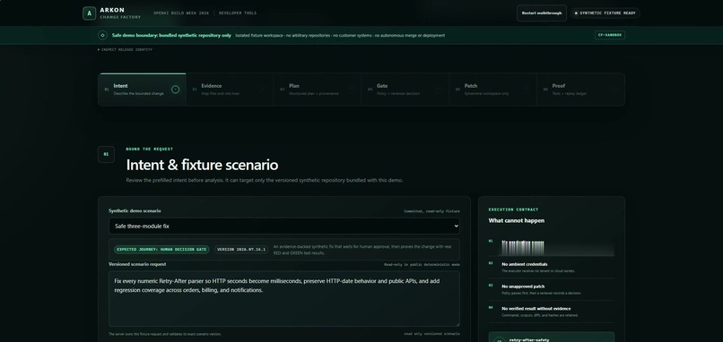Click inside the Versioned scenario request text area
This screenshot has width=723, height=342.
pos(284,299)
